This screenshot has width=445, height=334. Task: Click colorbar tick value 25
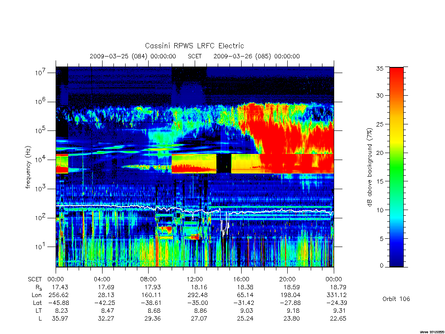click(x=380, y=124)
